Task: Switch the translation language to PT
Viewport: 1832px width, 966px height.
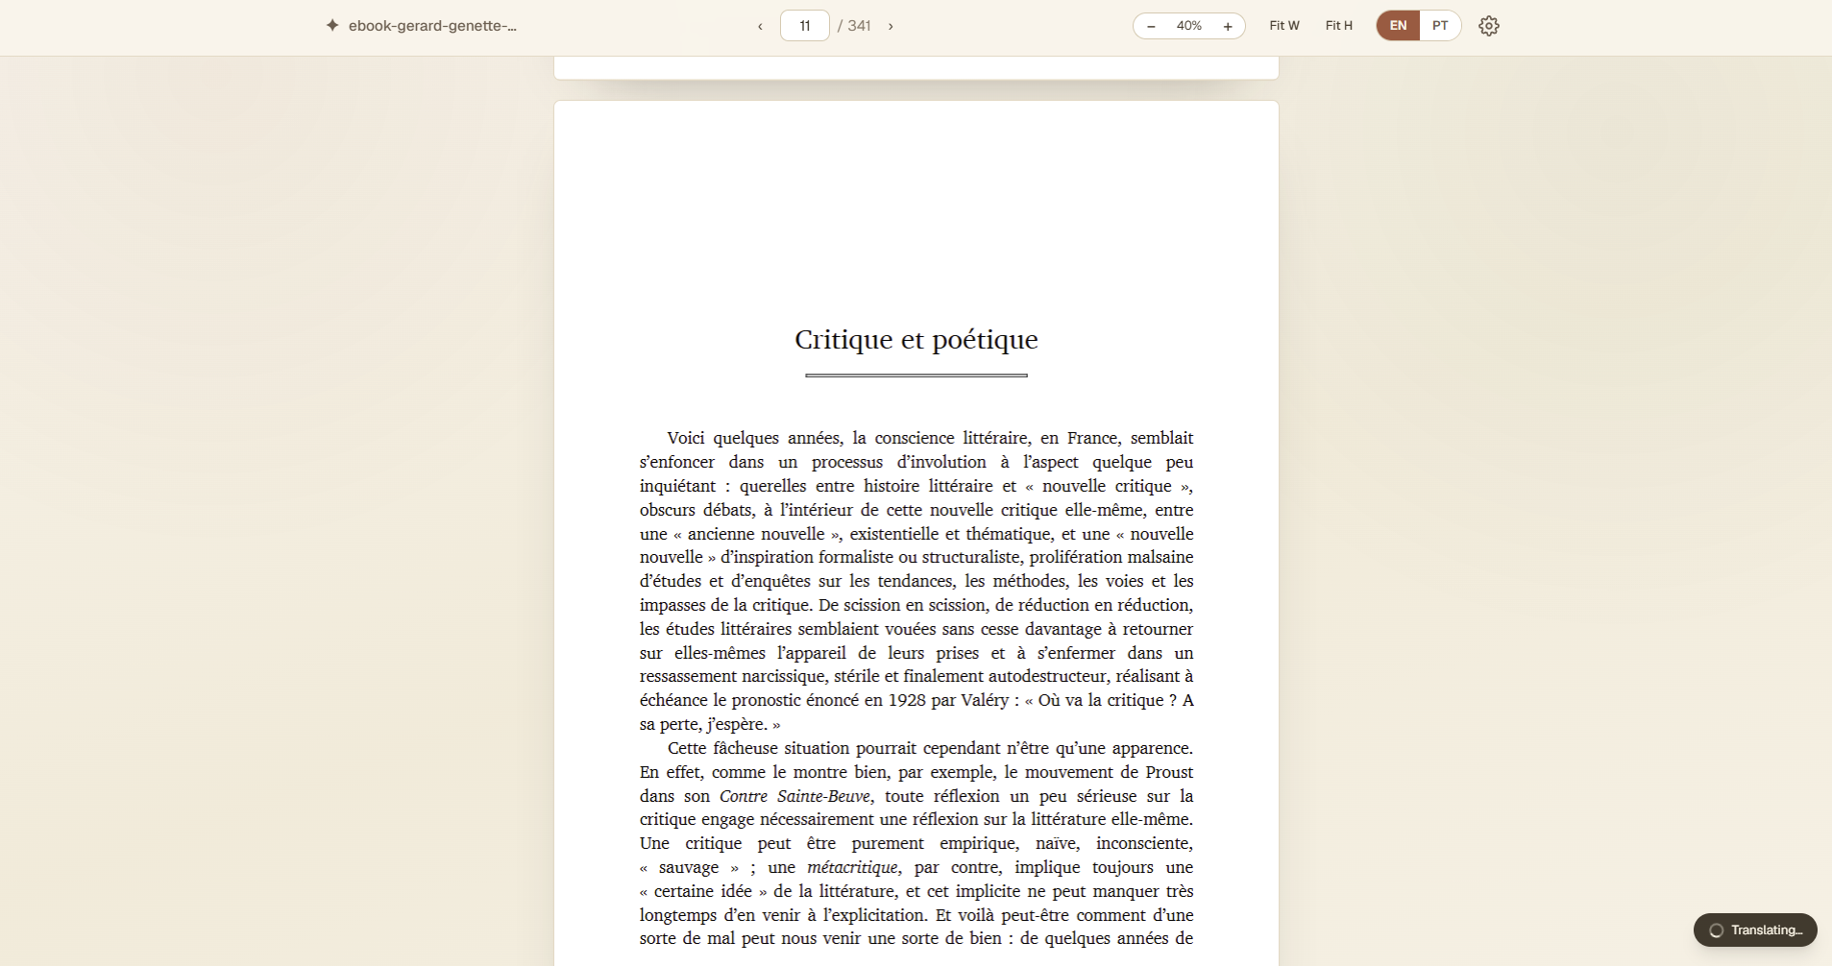Action: tap(1440, 26)
